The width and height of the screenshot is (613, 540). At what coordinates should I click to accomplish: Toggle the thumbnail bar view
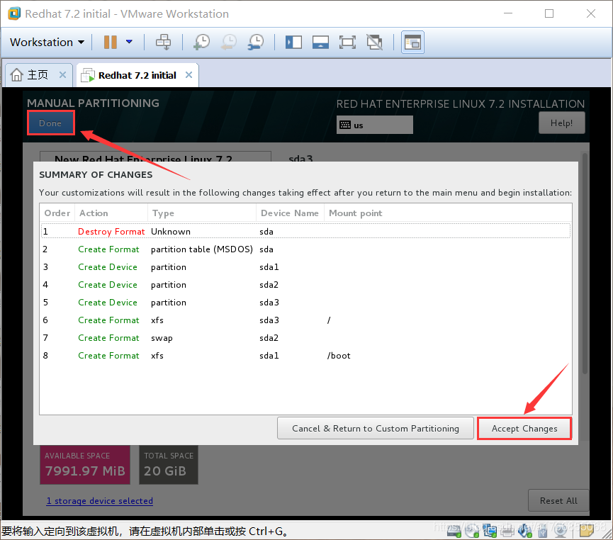[x=320, y=42]
